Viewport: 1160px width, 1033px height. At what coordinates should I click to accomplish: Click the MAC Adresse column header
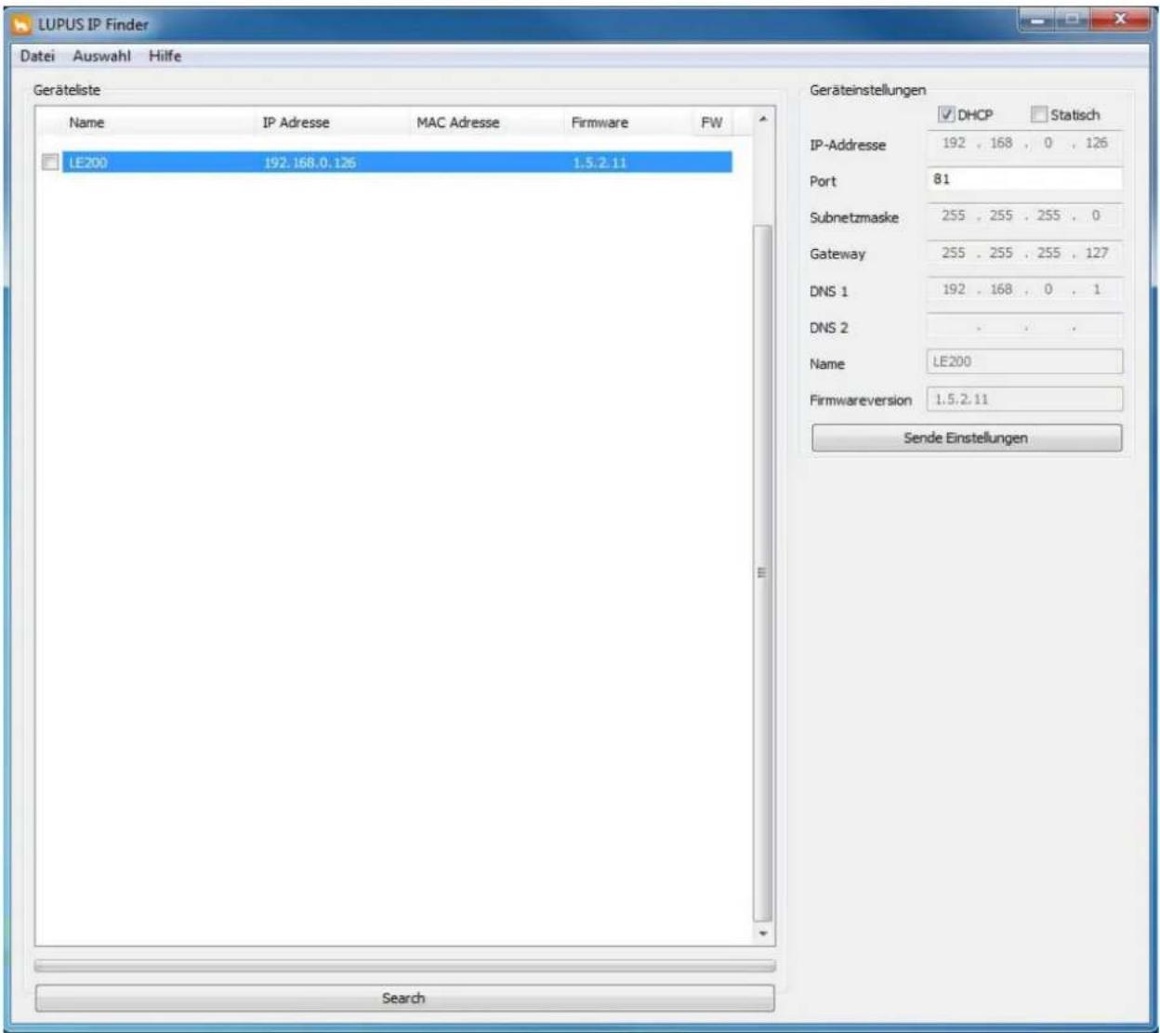click(458, 123)
